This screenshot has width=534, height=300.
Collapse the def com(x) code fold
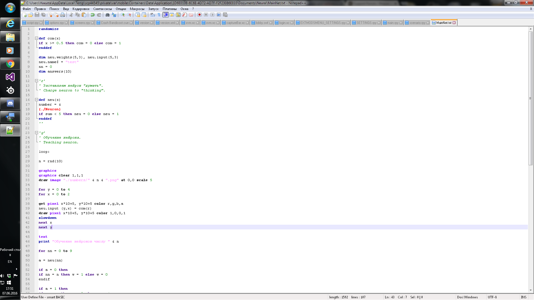click(x=36, y=38)
